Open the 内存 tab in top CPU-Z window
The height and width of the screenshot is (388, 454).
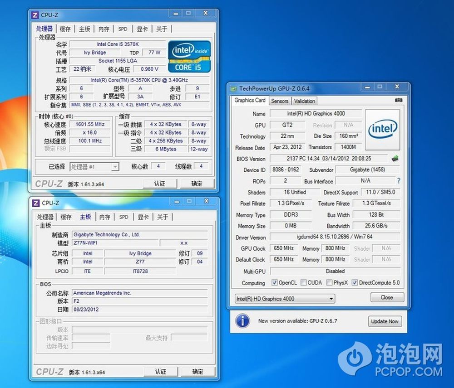coord(104,29)
